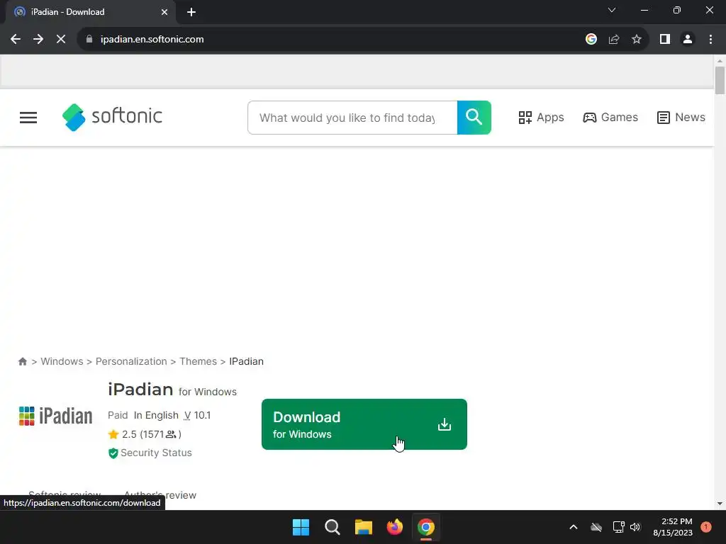Go to the home breadcrumb icon
The image size is (726, 544).
pyautogui.click(x=22, y=361)
